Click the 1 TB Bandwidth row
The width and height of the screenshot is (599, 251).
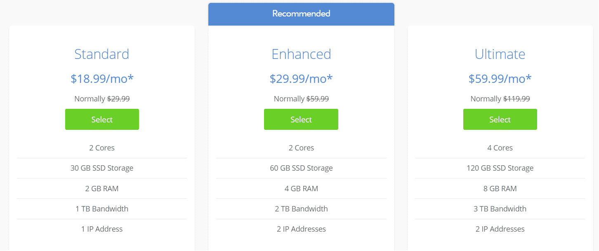tap(102, 209)
